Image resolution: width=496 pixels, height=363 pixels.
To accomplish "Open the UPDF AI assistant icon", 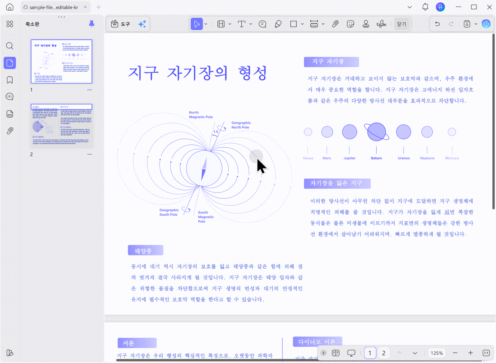I will (x=486, y=24).
